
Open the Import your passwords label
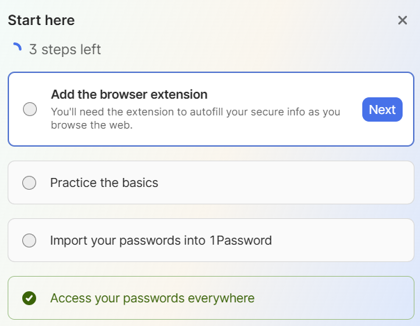161,241
